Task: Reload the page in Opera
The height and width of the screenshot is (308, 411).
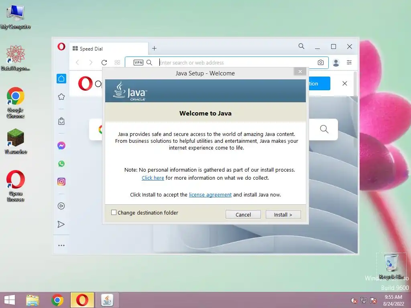Action: tap(104, 62)
